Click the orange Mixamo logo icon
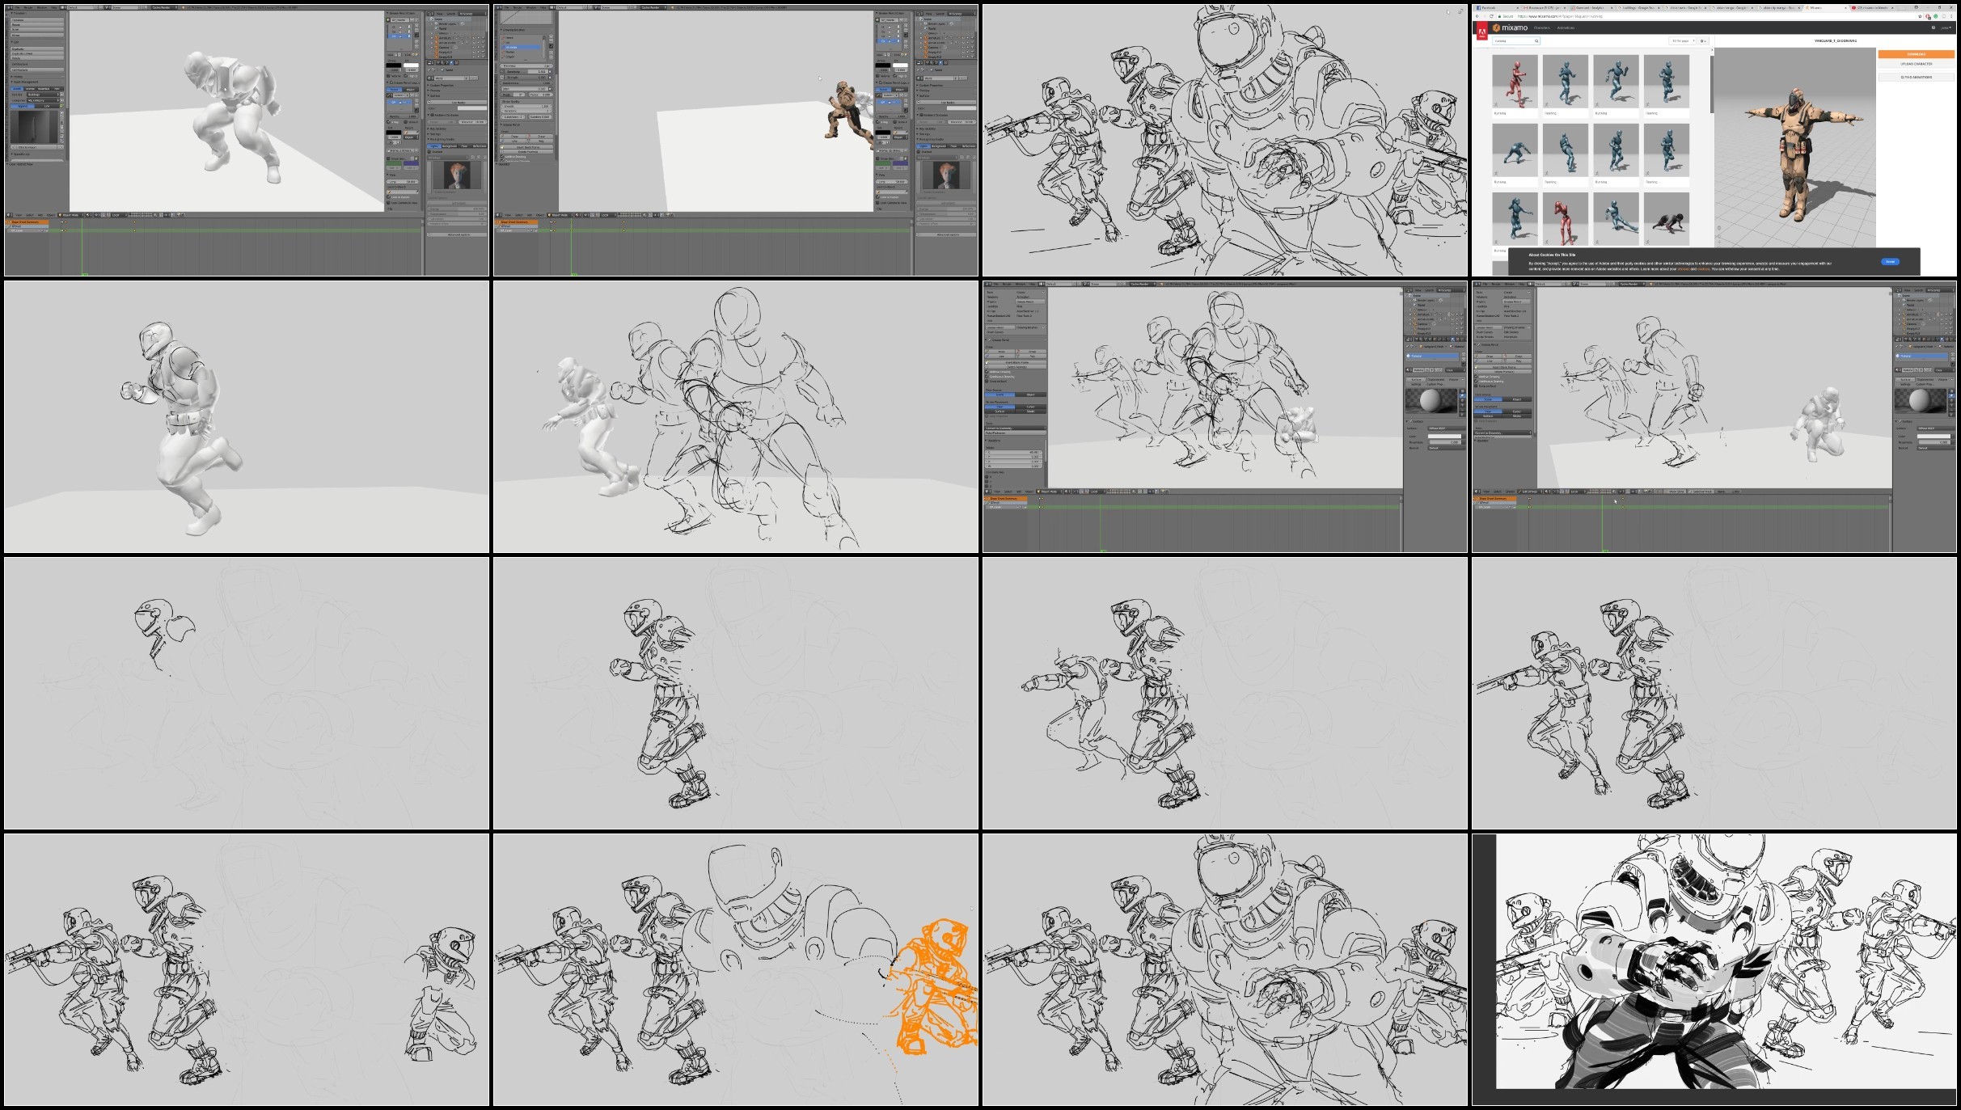The height and width of the screenshot is (1110, 1961). click(x=1496, y=27)
